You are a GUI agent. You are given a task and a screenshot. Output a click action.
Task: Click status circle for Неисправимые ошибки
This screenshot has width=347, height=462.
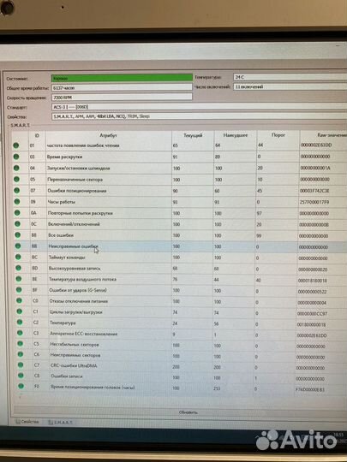tap(18, 246)
